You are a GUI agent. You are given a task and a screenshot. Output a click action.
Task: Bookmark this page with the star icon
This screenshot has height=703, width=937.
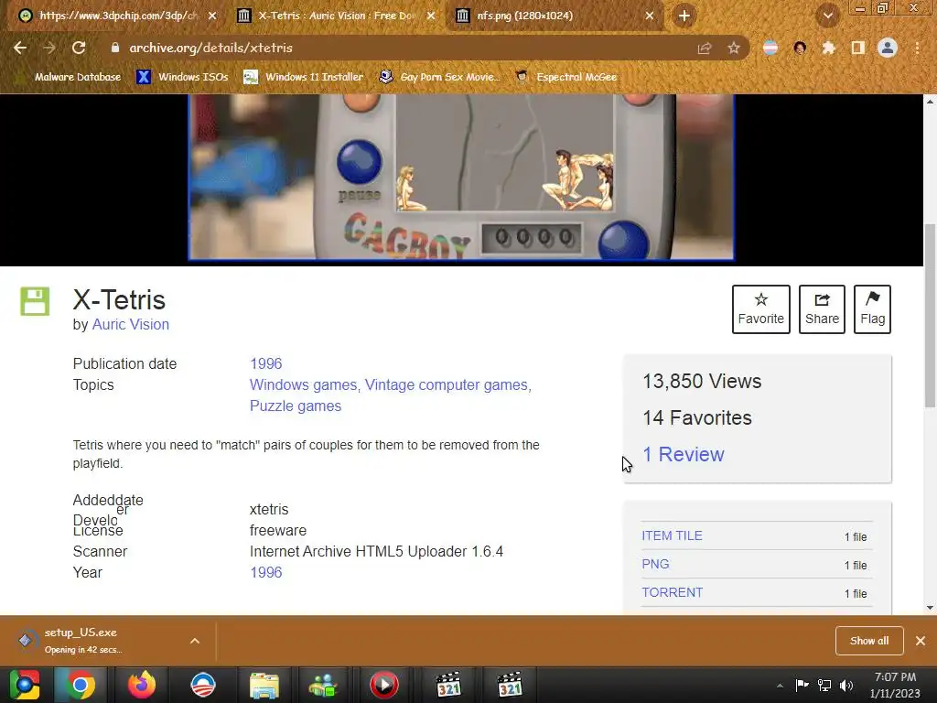(733, 48)
